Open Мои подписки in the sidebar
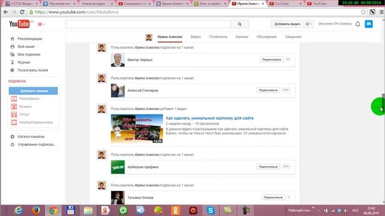Image resolution: width=385 pixels, height=216 pixels. click(x=29, y=55)
